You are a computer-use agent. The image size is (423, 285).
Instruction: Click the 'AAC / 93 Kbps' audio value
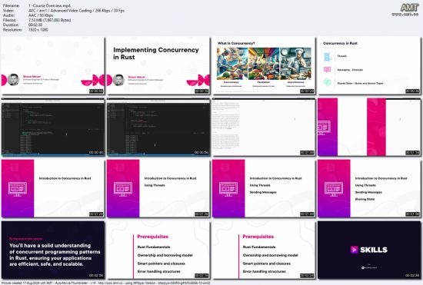pyautogui.click(x=41, y=15)
